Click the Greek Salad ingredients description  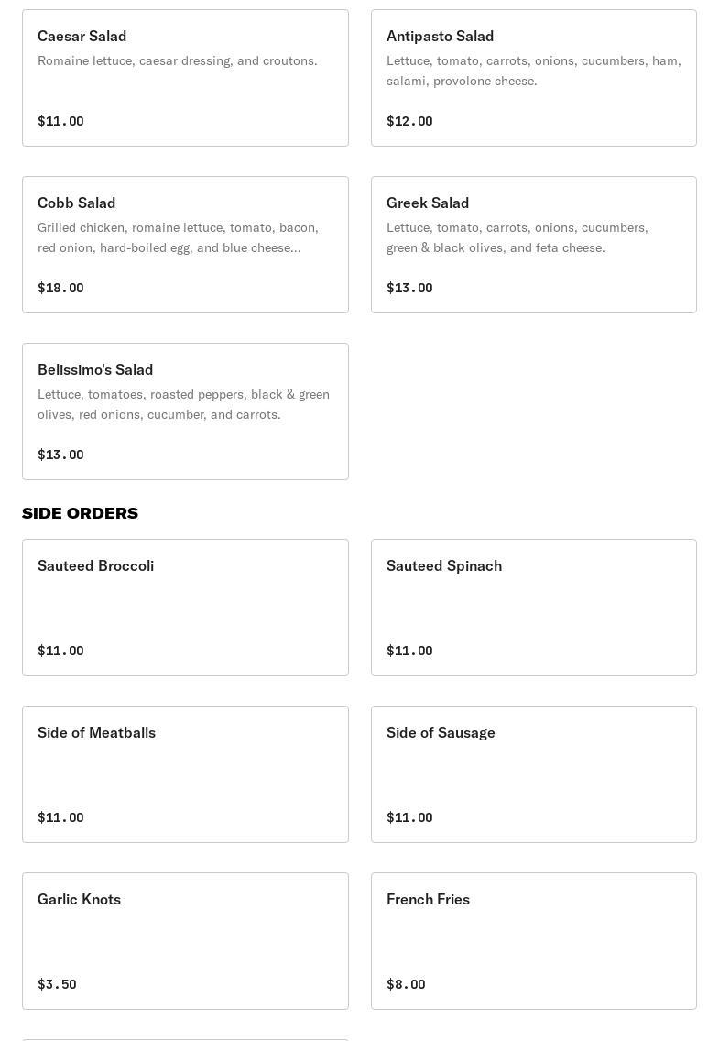pyautogui.click(x=517, y=237)
